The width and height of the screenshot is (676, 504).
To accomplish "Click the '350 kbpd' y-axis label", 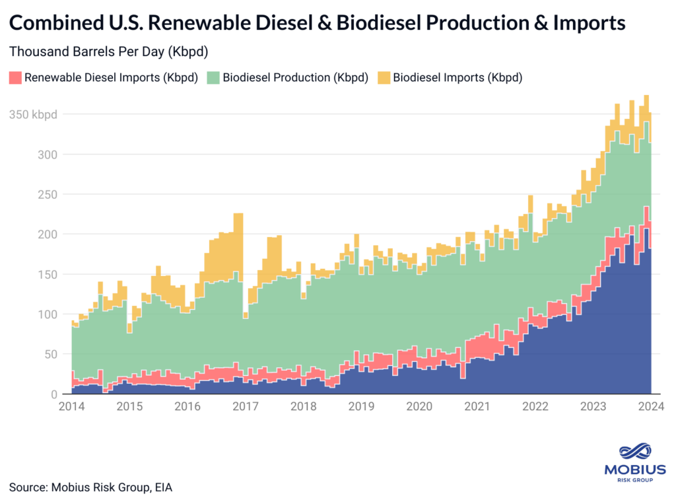I will click(x=33, y=114).
